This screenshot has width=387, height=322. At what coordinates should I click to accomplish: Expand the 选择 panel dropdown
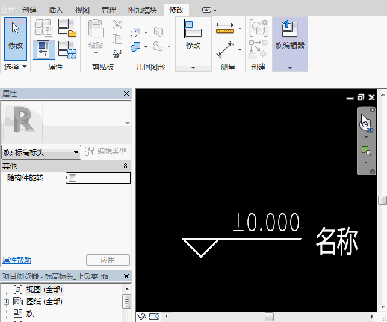point(25,67)
